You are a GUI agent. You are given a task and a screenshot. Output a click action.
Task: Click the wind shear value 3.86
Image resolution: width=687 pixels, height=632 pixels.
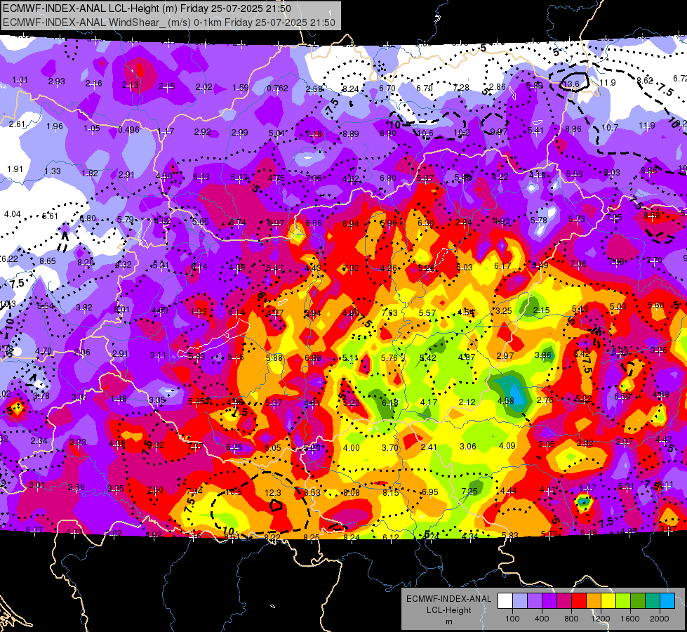(x=543, y=355)
